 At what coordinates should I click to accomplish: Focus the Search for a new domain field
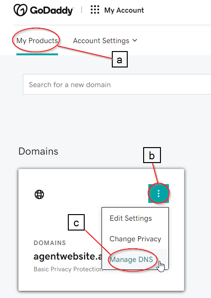117,84
